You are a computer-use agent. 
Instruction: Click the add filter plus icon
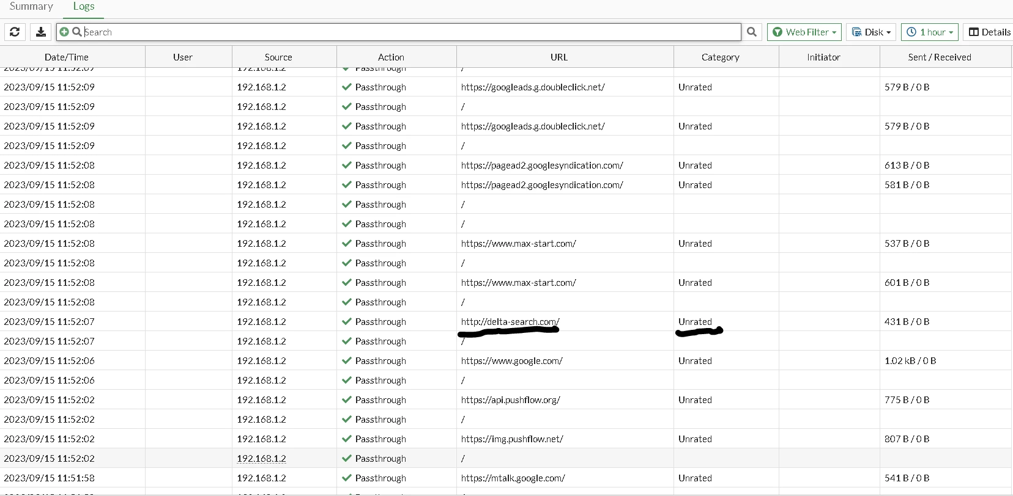click(64, 32)
